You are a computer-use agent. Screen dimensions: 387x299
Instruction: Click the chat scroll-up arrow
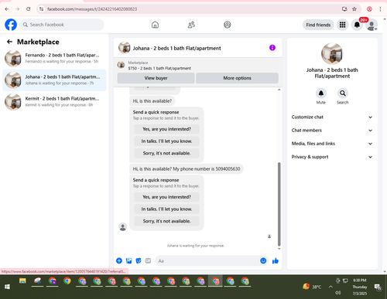click(279, 90)
